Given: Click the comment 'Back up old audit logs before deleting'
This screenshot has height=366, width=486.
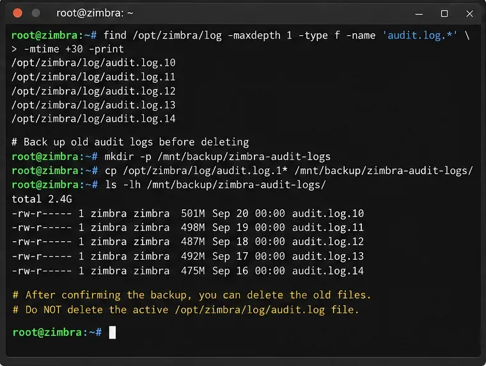Looking at the screenshot, I should [x=130, y=142].
